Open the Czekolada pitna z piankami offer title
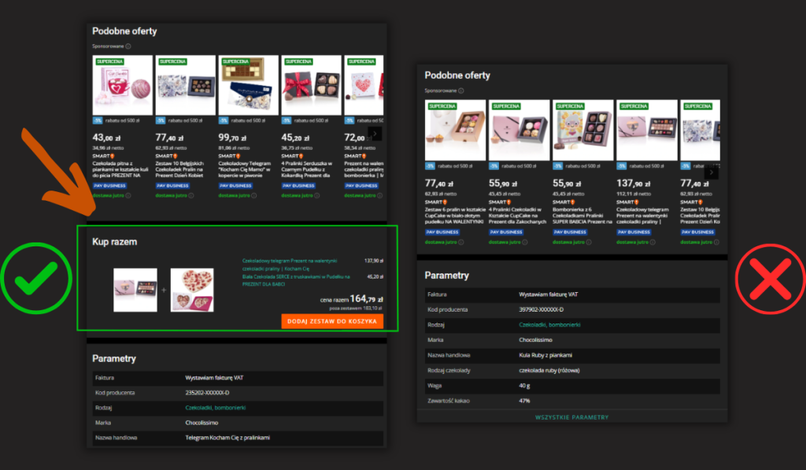Image resolution: width=806 pixels, height=470 pixels. tap(120, 169)
